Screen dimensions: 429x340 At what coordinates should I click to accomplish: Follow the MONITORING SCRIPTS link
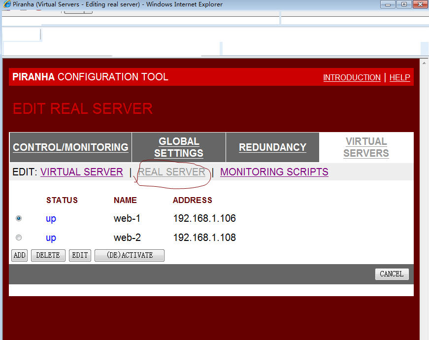(274, 172)
